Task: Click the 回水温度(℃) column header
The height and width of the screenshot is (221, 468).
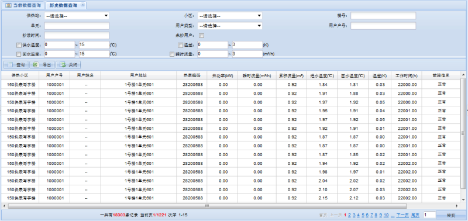Action: pyautogui.click(x=353, y=75)
